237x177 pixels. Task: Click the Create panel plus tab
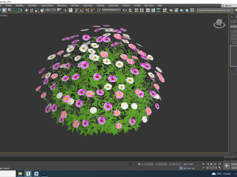[232, 17]
